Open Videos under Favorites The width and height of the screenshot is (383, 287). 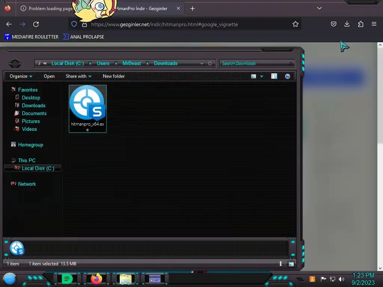coord(29,129)
